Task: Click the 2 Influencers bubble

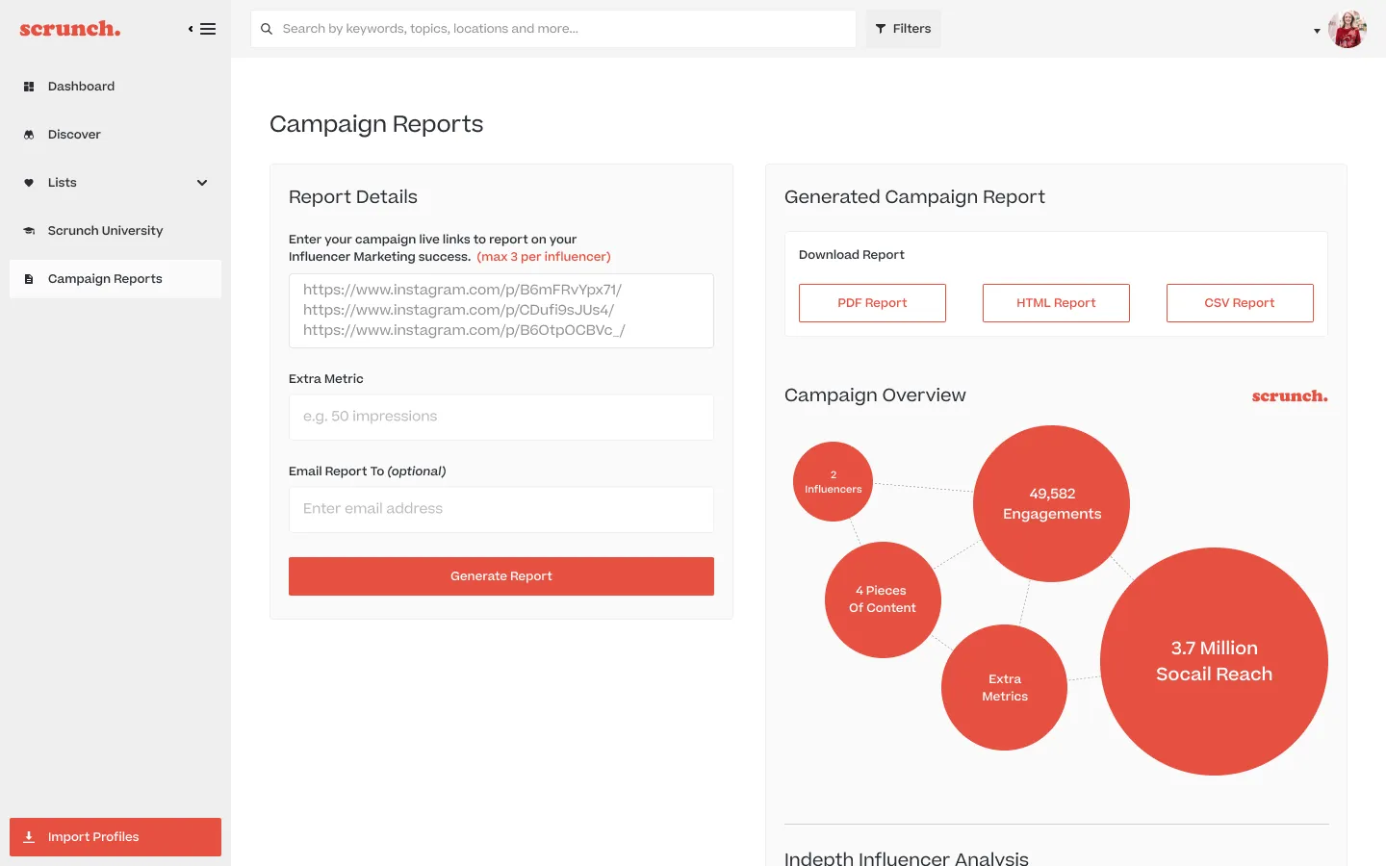Action: point(834,482)
